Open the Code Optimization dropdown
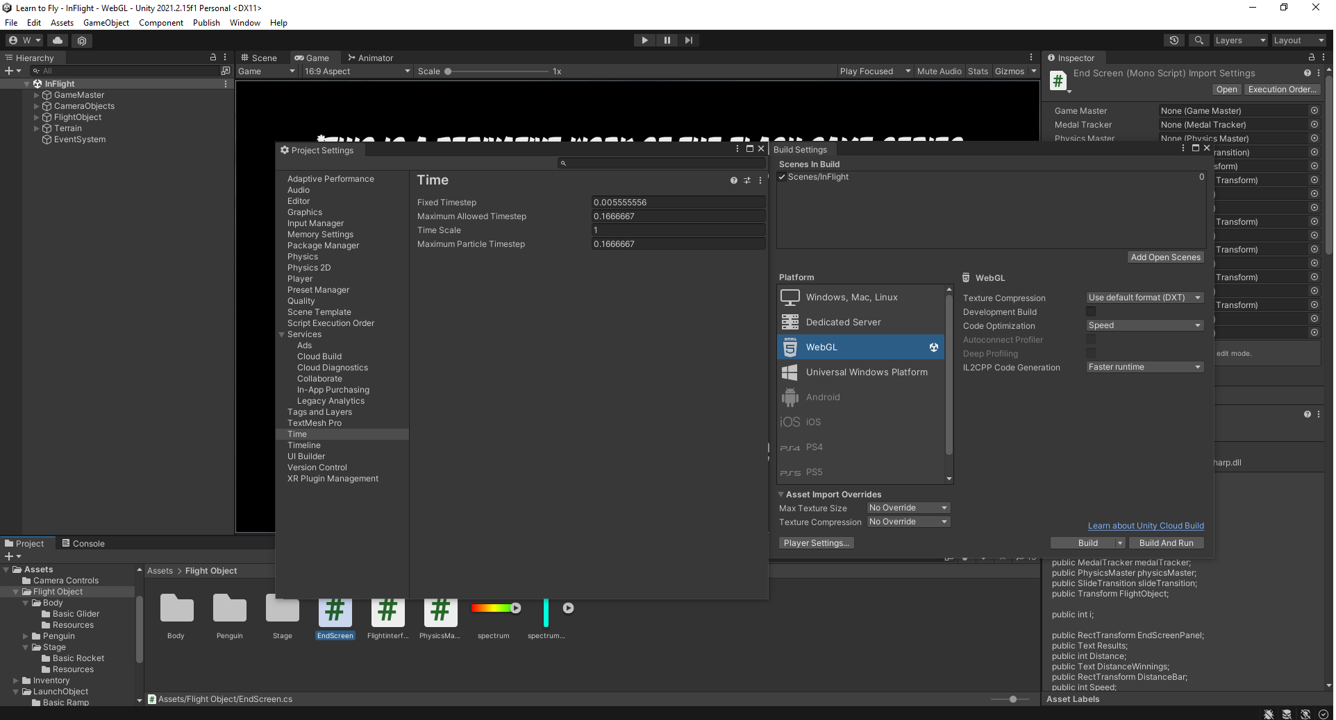Screen dimensions: 1336x720 [x=1144, y=325]
